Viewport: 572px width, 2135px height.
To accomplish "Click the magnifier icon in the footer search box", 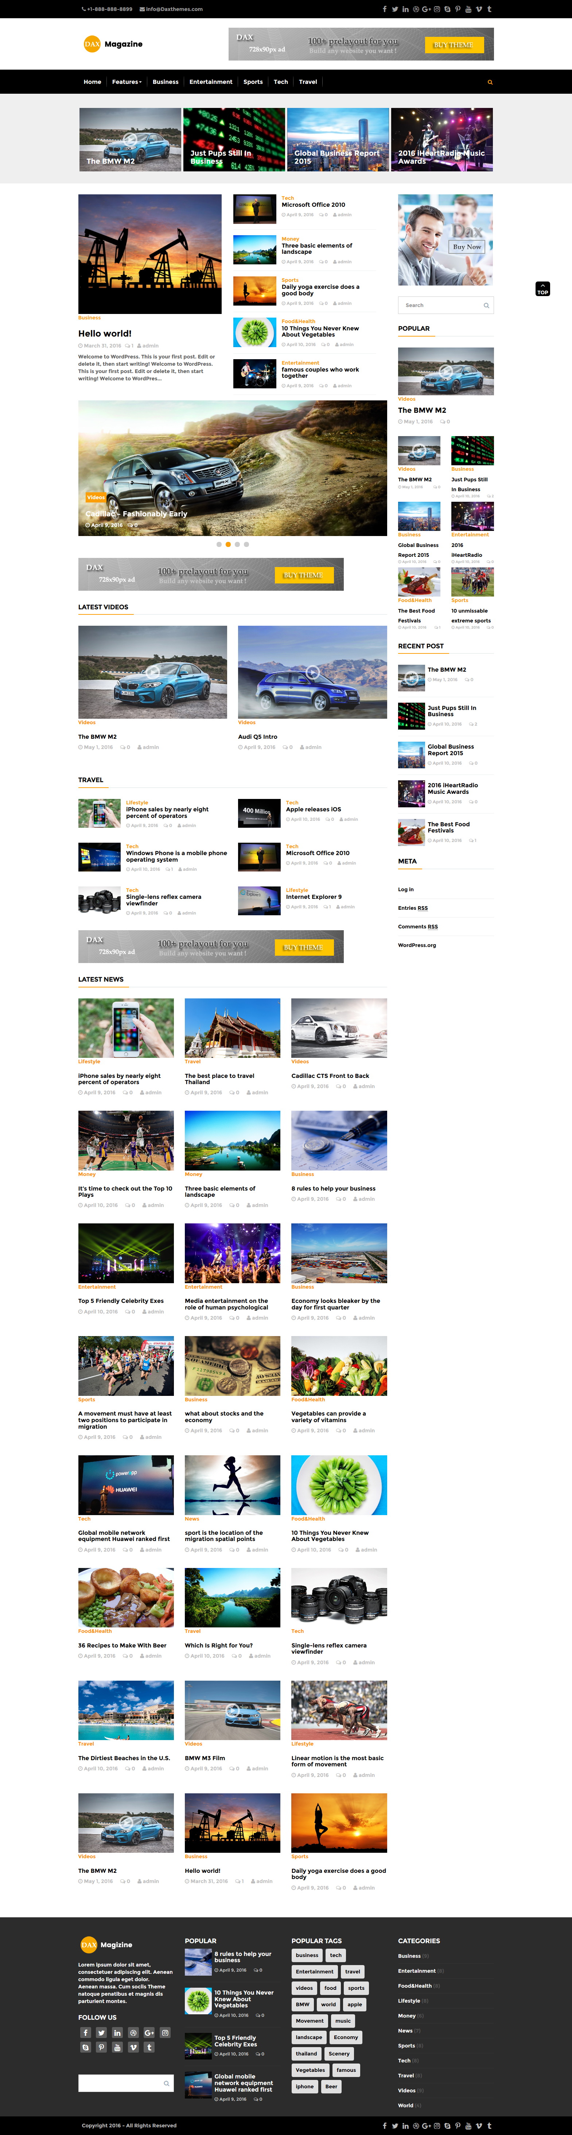I will pos(166,2083).
